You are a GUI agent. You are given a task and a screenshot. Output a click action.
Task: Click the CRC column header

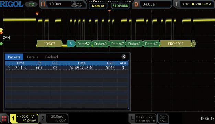tap(110, 63)
